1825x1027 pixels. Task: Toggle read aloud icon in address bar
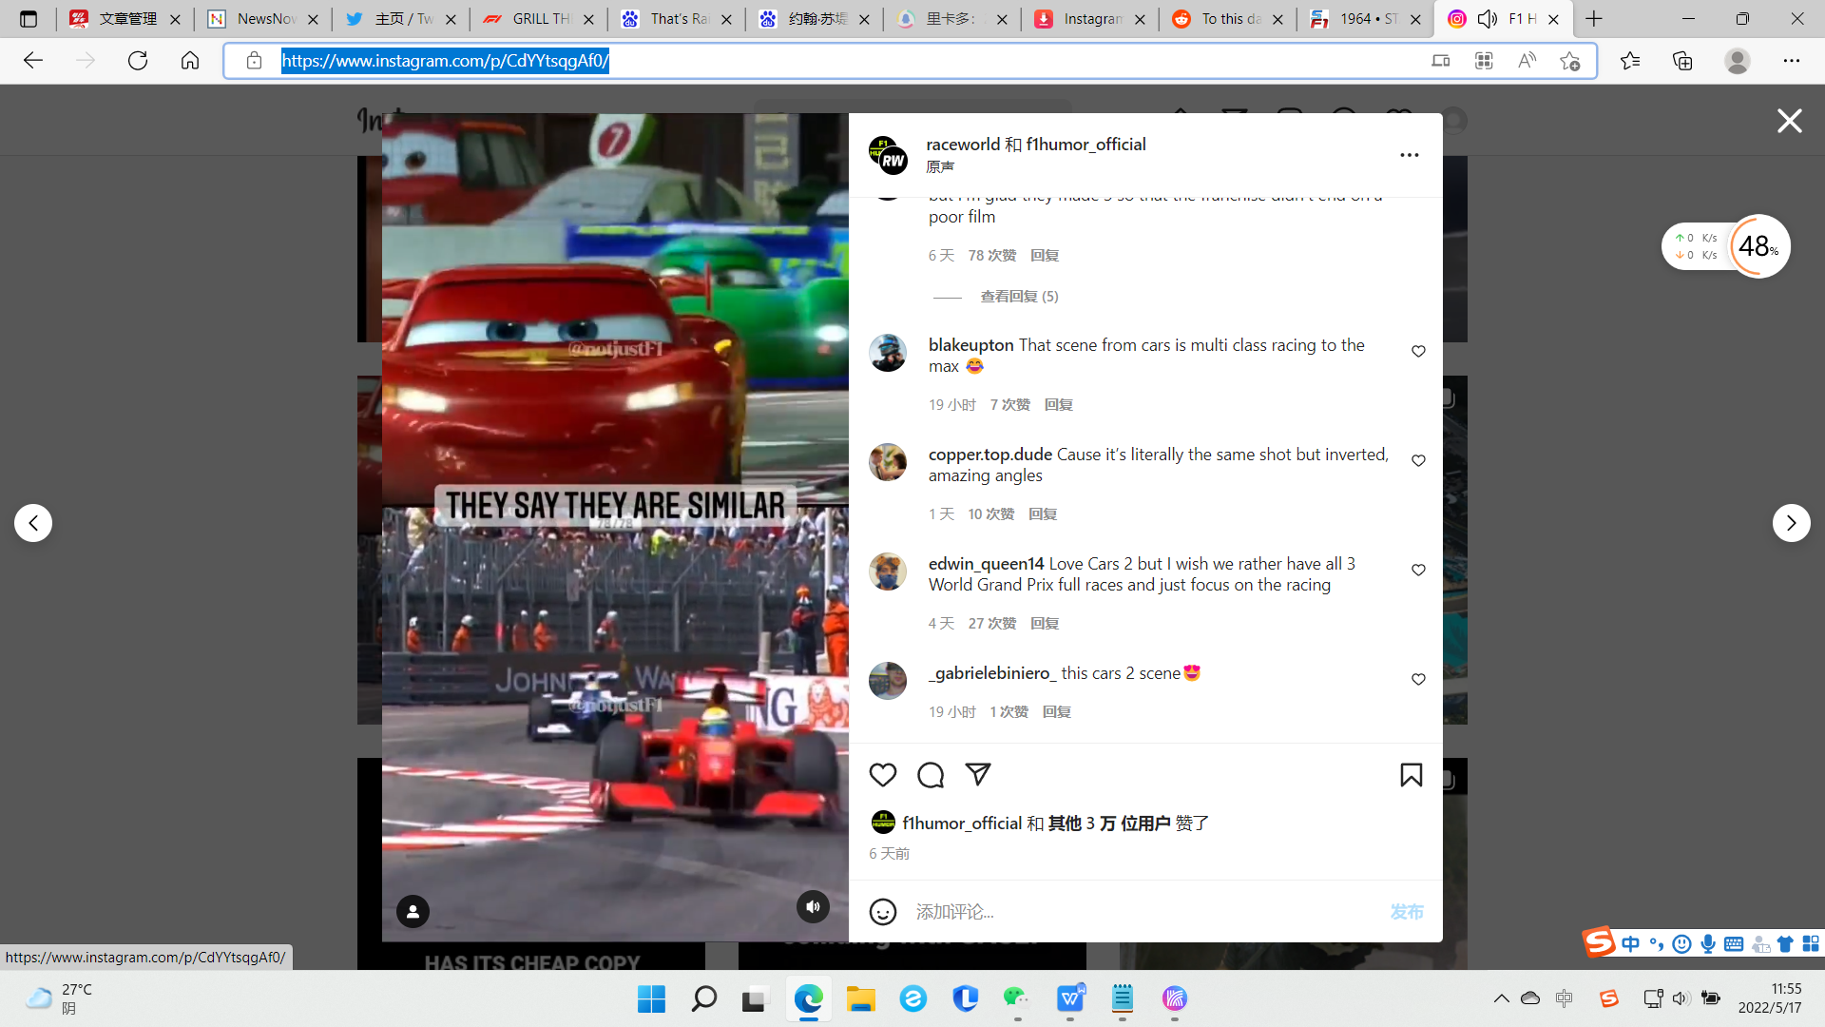tap(1527, 61)
